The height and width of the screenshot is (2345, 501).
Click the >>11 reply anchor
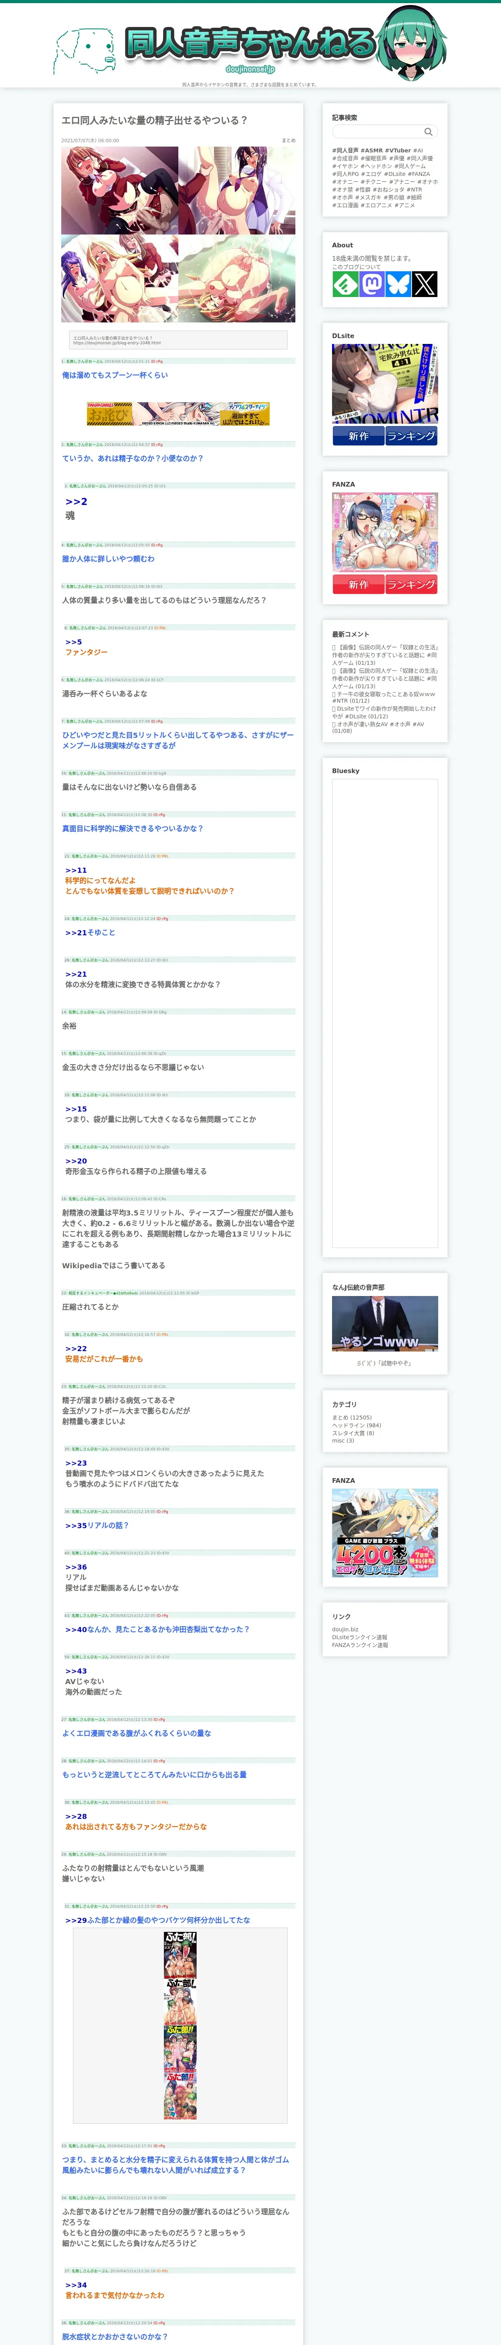click(x=76, y=870)
